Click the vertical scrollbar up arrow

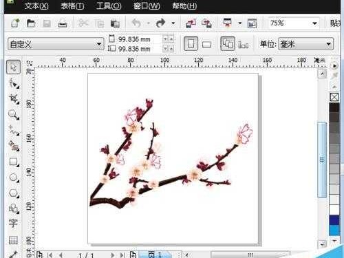pos(323,74)
